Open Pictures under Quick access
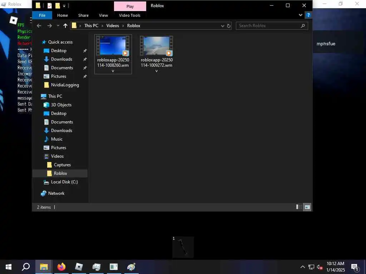Image resolution: width=366 pixels, height=274 pixels. 58,76
